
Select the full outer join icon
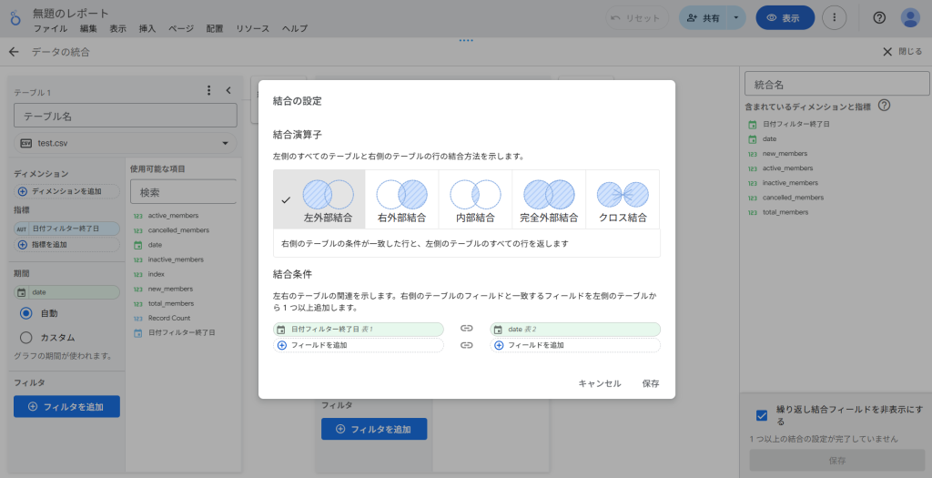[549, 195]
